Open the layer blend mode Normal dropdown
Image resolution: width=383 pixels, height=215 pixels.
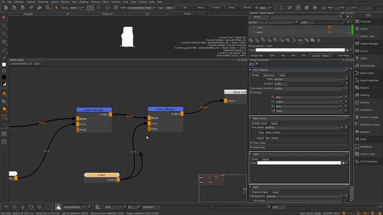[x=270, y=22]
